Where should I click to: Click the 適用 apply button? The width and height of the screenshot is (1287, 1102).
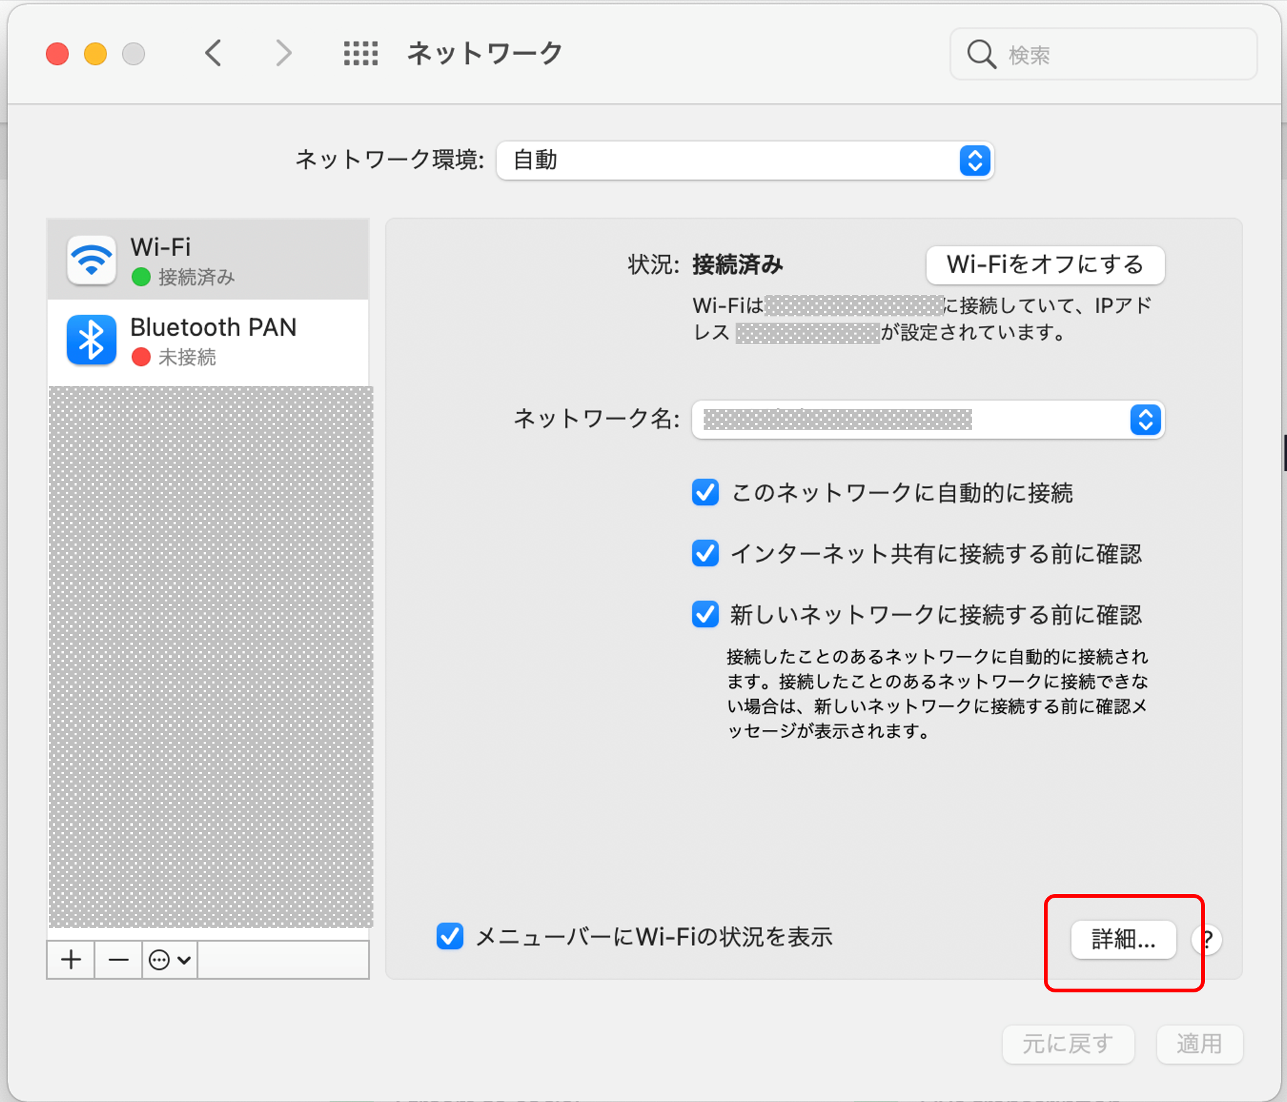[1199, 1044]
